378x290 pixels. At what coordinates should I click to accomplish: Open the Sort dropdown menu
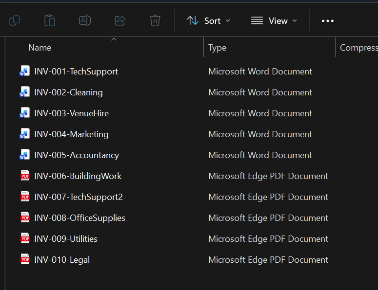209,21
